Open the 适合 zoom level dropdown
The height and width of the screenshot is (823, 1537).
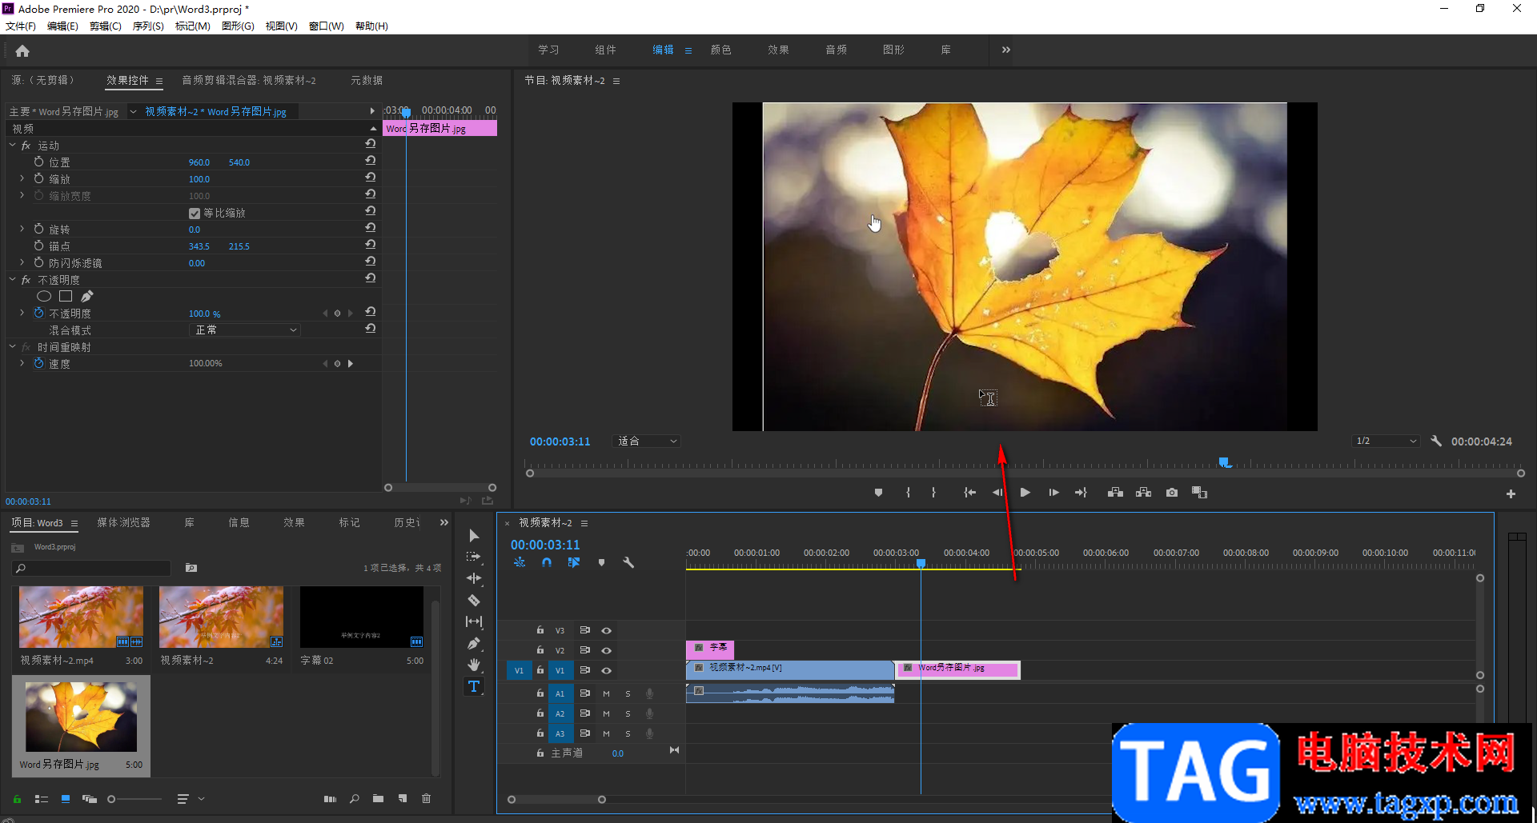pos(647,441)
